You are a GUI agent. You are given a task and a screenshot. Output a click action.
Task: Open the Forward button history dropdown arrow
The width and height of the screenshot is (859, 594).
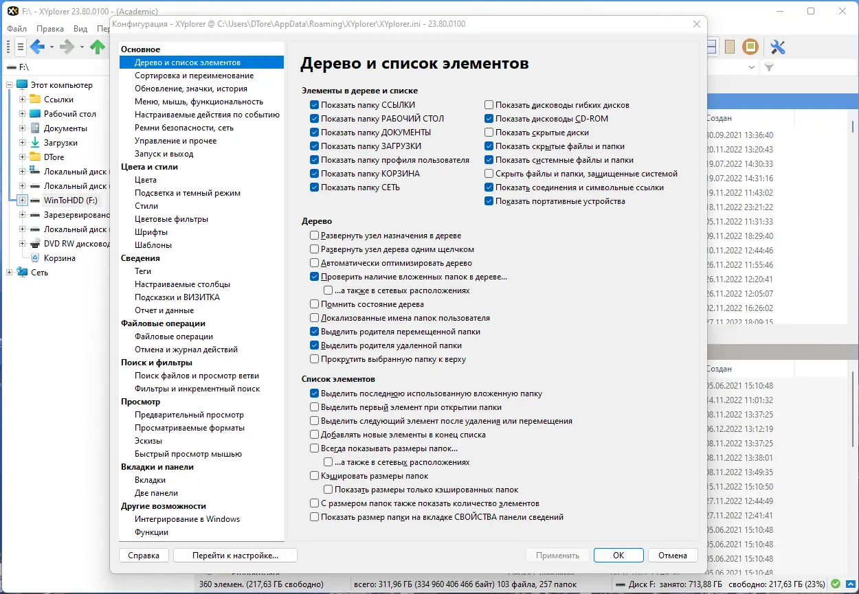(x=81, y=47)
